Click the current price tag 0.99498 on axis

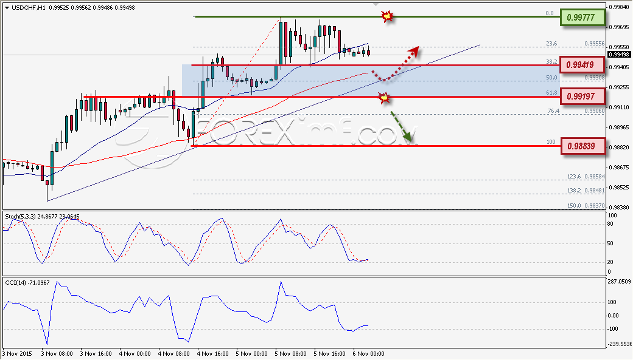coord(619,55)
